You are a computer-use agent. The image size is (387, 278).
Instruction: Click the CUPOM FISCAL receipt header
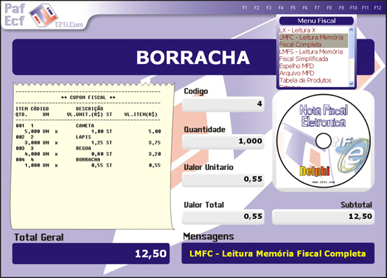pyautogui.click(x=88, y=98)
